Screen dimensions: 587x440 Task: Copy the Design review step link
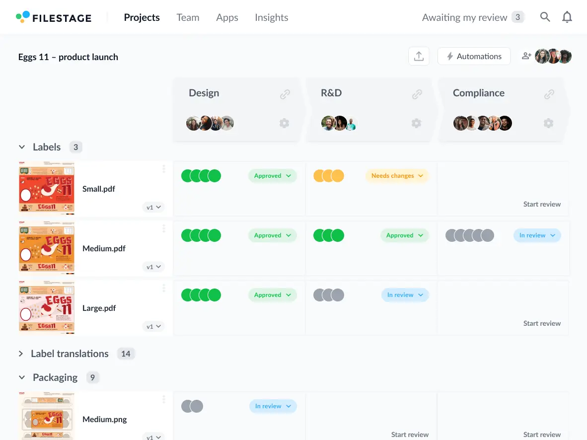(x=285, y=94)
